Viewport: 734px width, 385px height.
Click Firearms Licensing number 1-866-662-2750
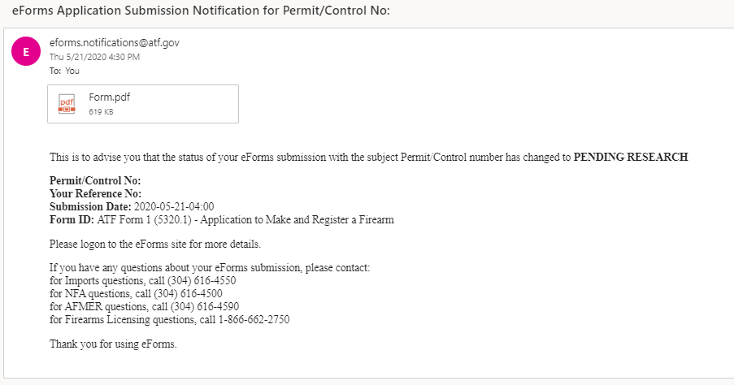tap(250, 320)
